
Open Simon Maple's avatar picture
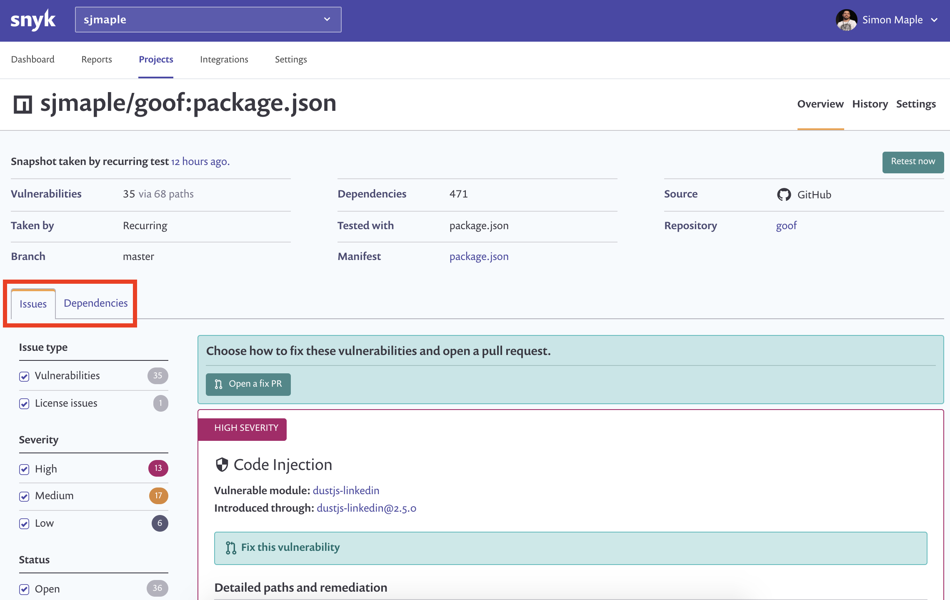[x=846, y=20]
